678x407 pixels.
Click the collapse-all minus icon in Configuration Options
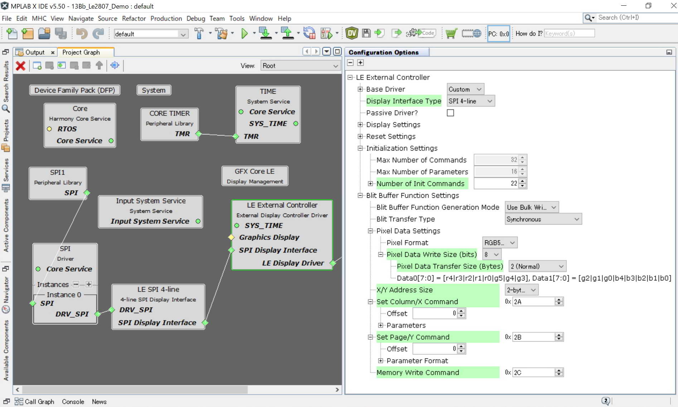coord(350,63)
